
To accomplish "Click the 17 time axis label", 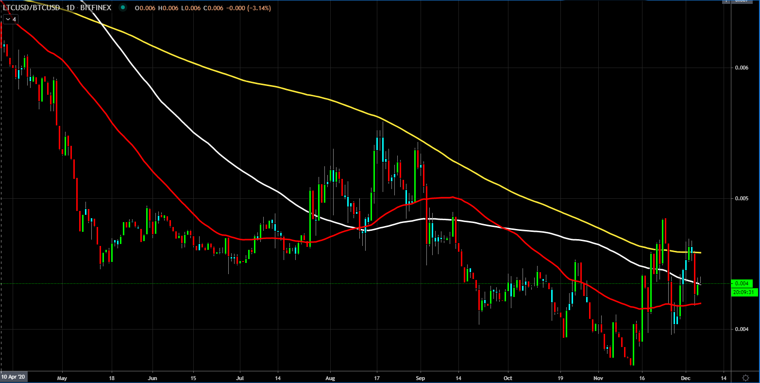I will coord(377,378).
